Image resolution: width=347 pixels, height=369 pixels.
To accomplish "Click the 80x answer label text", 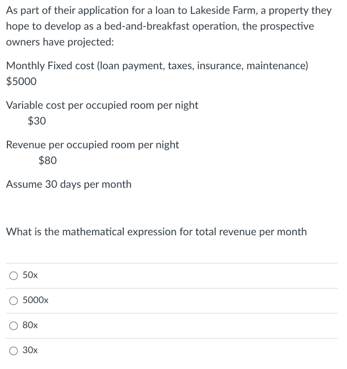I will tap(30, 325).
